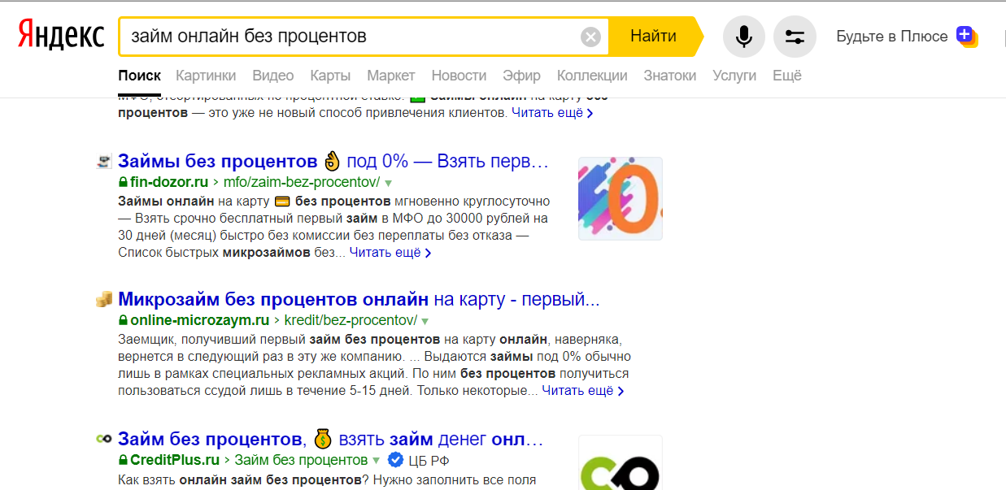1006x490 pixels.
Task: Click the colorful 0 thumbnail of fin-dozor result
Action: pos(621,198)
